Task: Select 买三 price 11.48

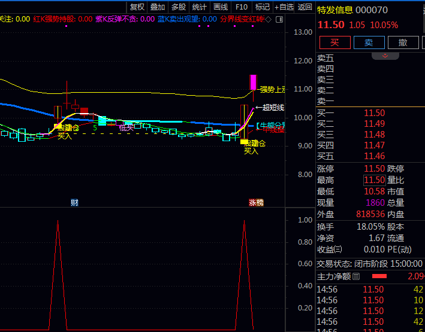Action: pyautogui.click(x=374, y=135)
